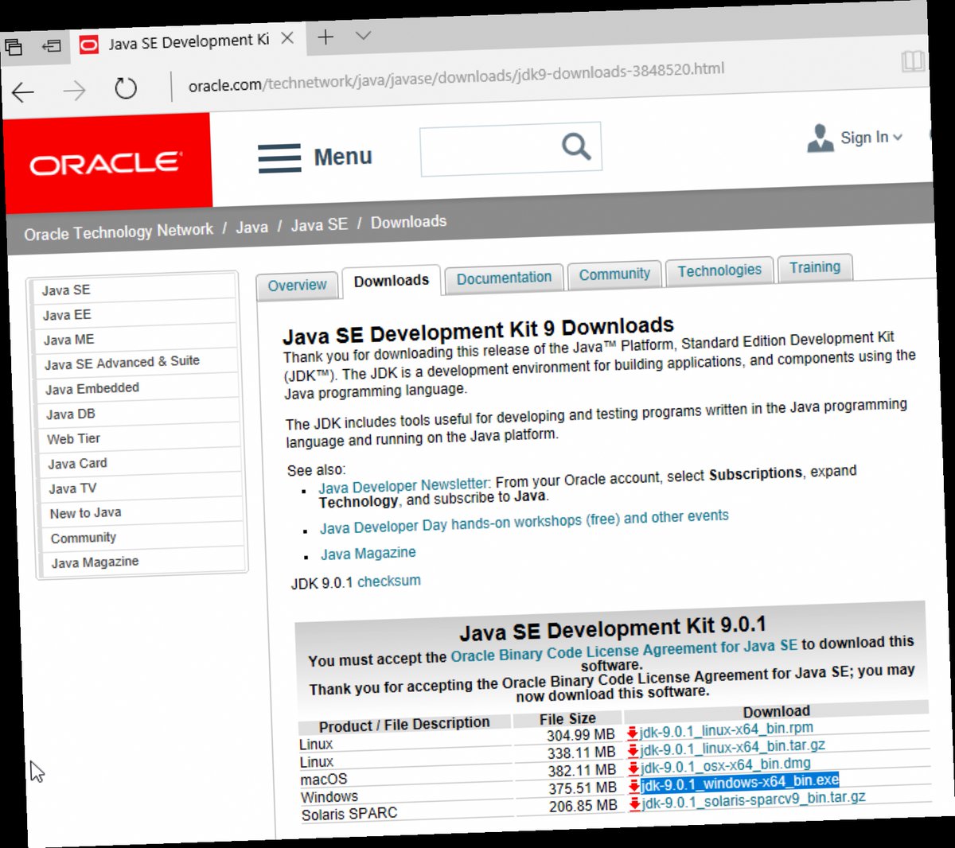The height and width of the screenshot is (848, 955).
Task: Open the JDK 9.0.1 checksum link
Action: tap(389, 582)
